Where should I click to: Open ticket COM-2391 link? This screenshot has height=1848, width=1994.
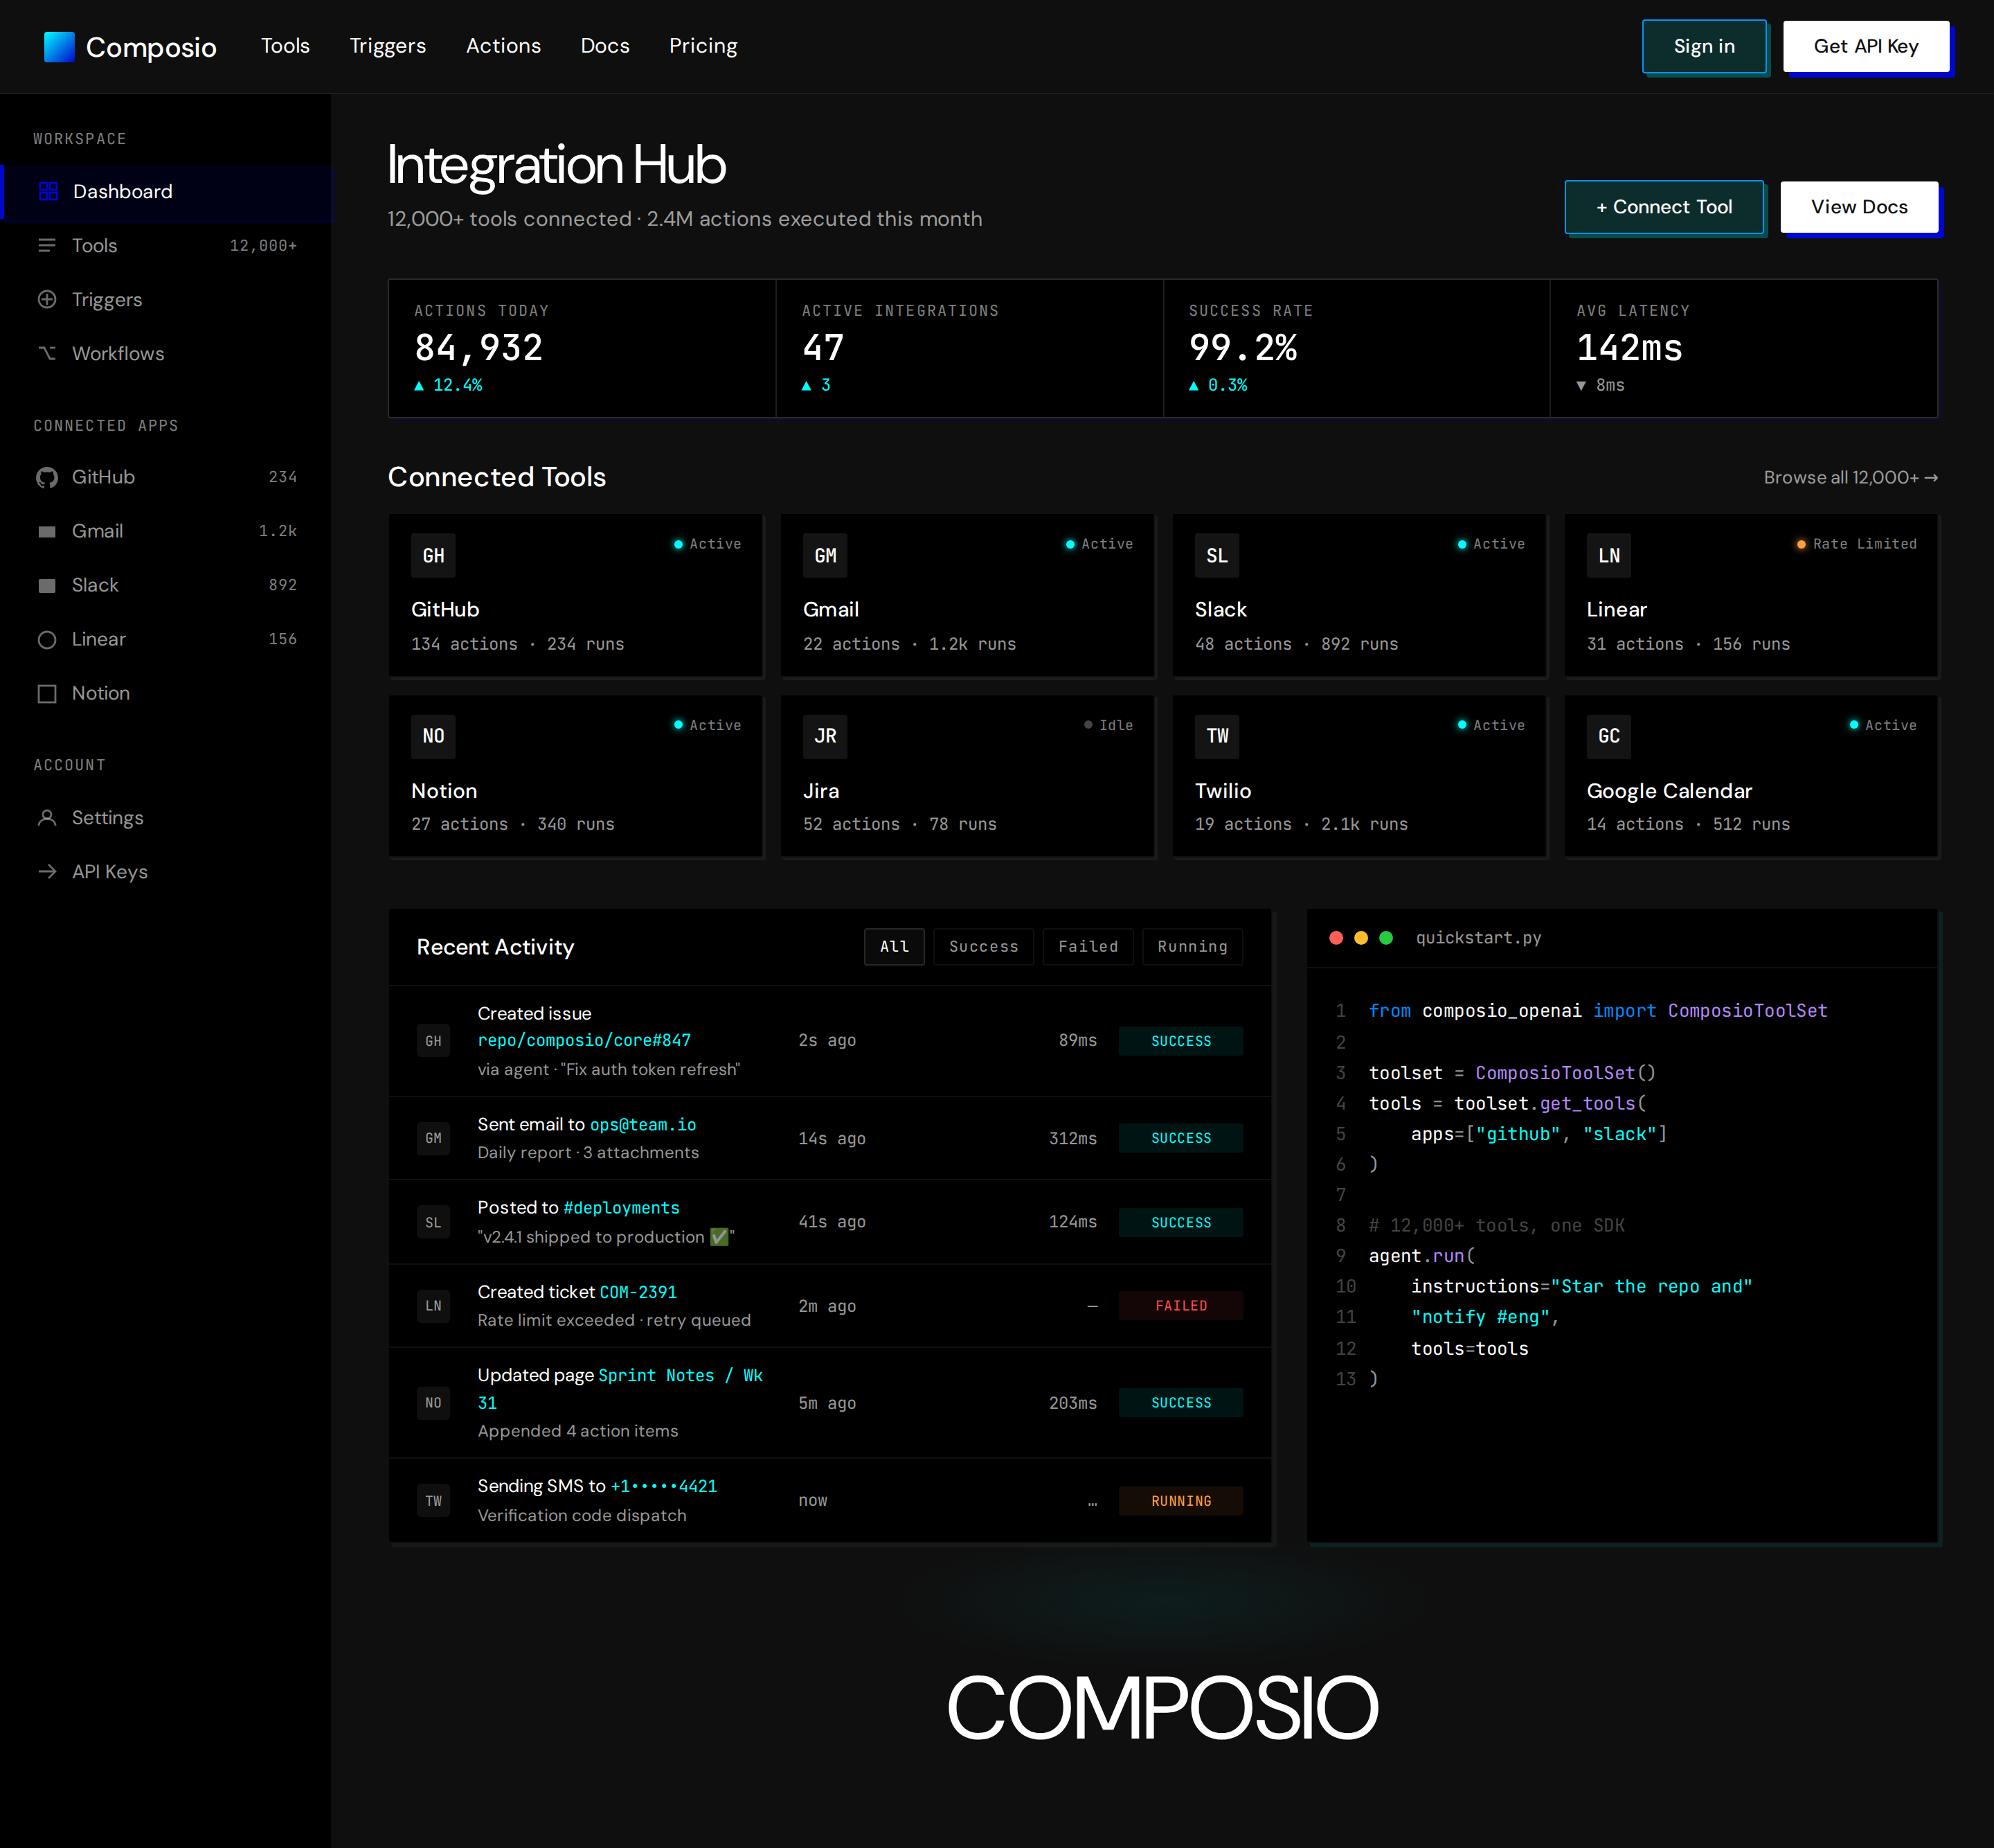(638, 1292)
